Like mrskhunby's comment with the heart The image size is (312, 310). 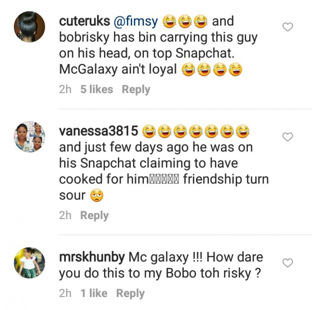287,263
